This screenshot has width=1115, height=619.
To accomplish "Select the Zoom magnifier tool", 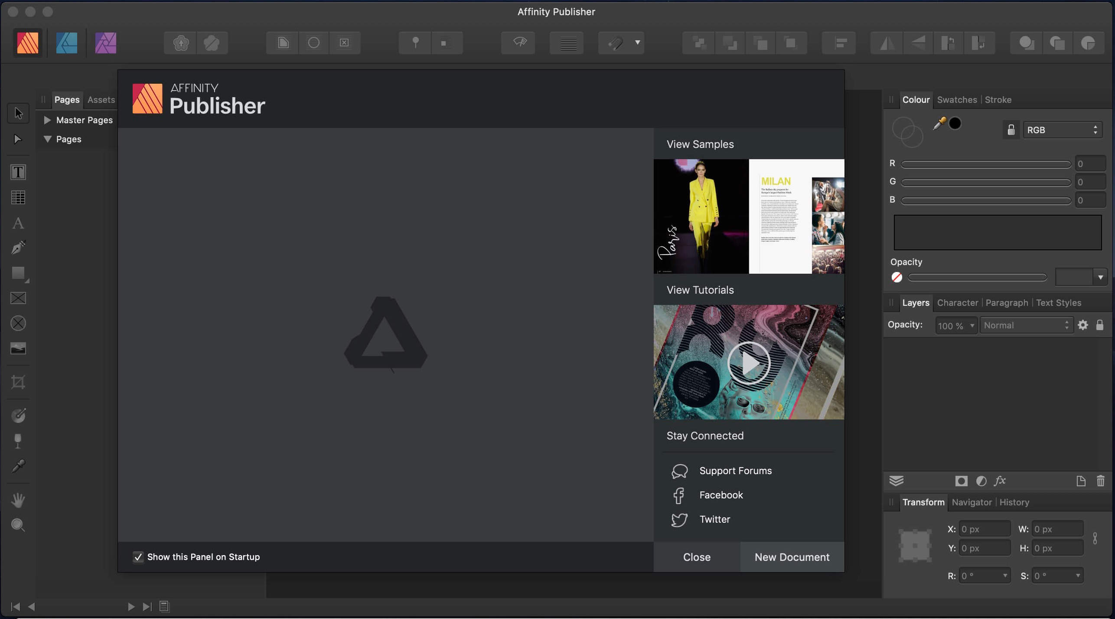I will (x=18, y=525).
